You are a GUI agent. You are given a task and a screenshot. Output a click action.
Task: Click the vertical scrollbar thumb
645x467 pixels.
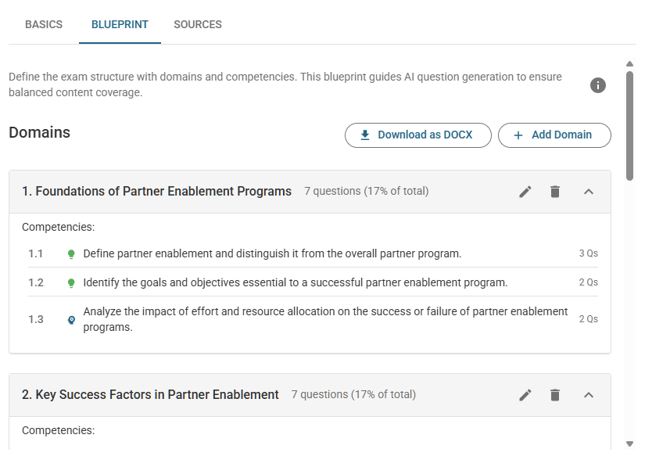tap(630, 126)
